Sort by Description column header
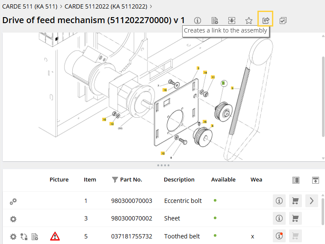This screenshot has width=325, height=244. [x=179, y=180]
